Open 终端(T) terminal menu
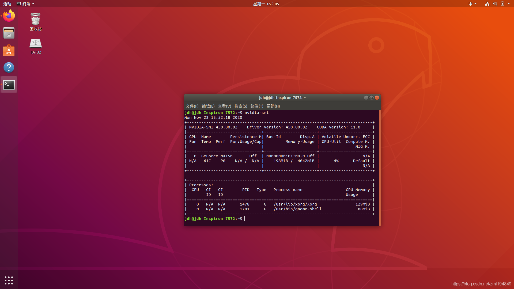 tap(257, 106)
